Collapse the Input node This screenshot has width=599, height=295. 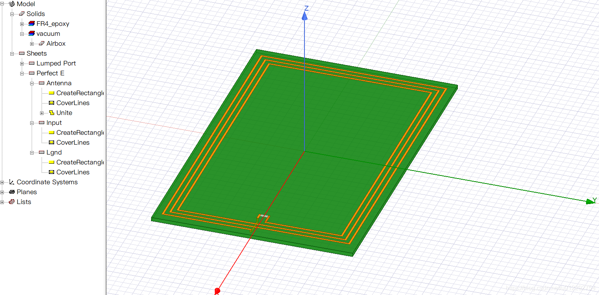pyautogui.click(x=32, y=123)
